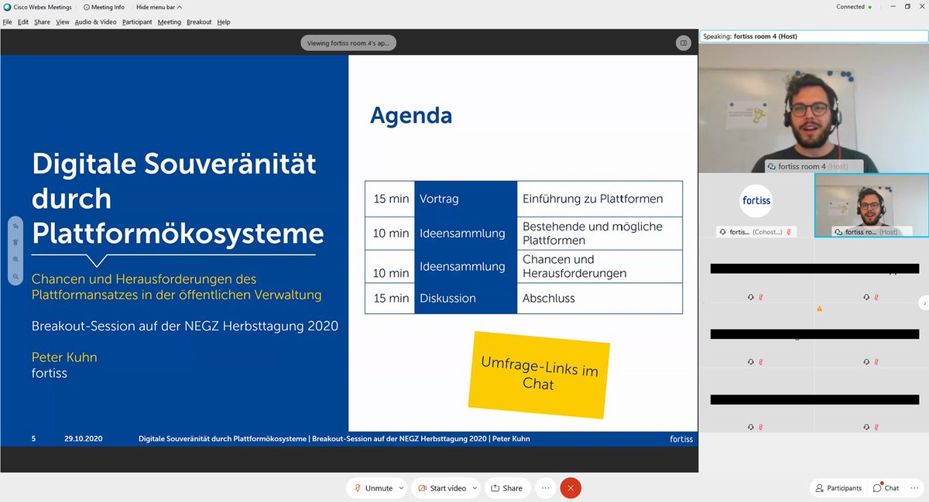Go to next page of participant videos

924,304
